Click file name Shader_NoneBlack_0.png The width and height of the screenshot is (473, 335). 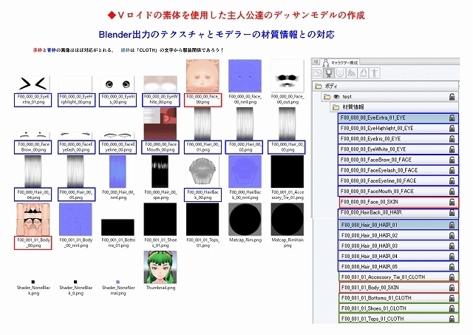(x=75, y=291)
